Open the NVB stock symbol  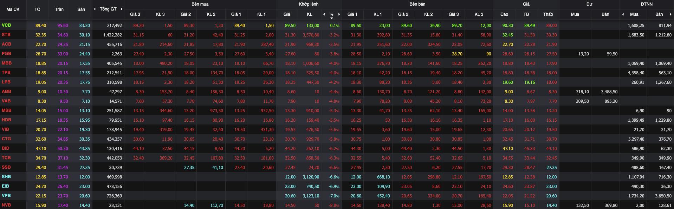pyautogui.click(x=6, y=205)
